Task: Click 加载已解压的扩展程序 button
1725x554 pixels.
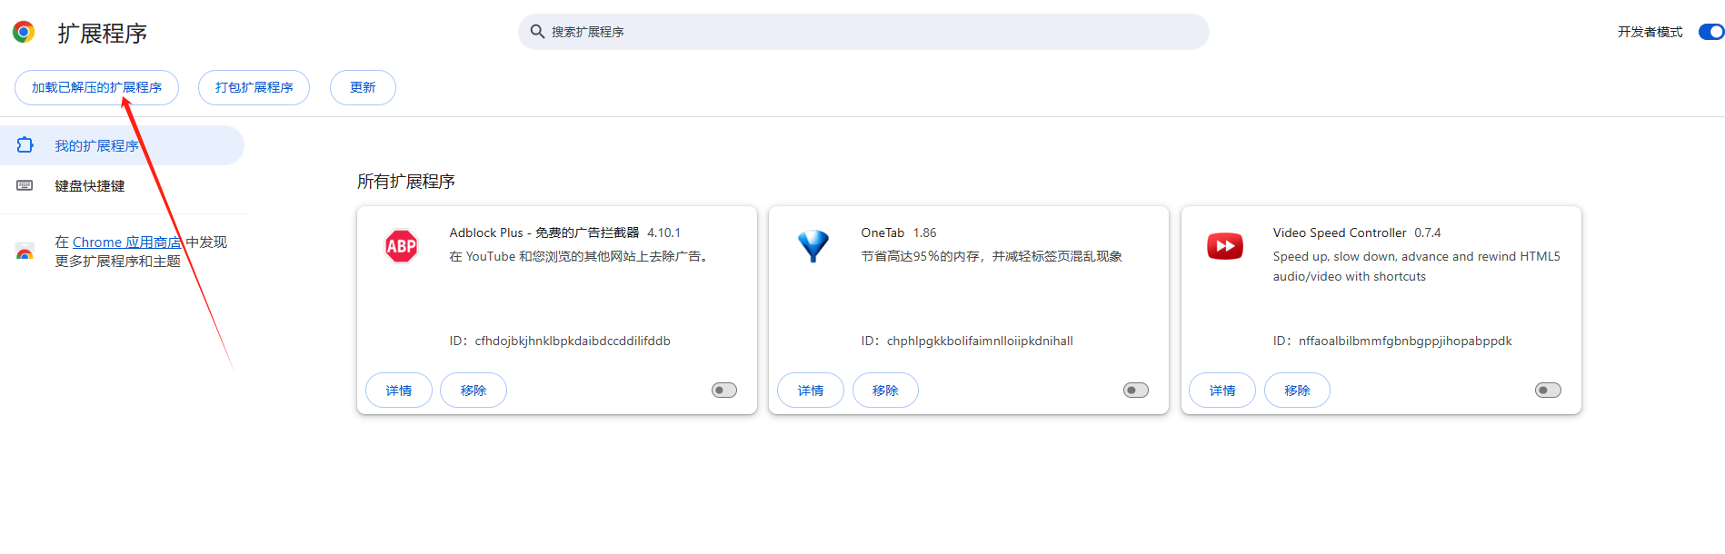Action: click(x=96, y=87)
